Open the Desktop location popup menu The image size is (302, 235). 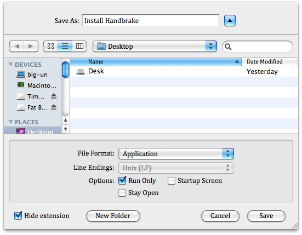click(155, 47)
